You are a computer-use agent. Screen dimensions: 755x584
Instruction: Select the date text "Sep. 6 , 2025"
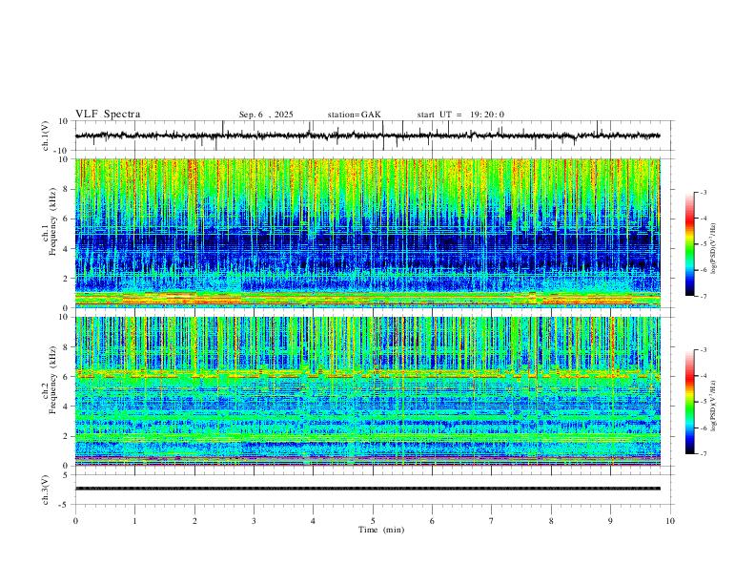click(x=266, y=115)
